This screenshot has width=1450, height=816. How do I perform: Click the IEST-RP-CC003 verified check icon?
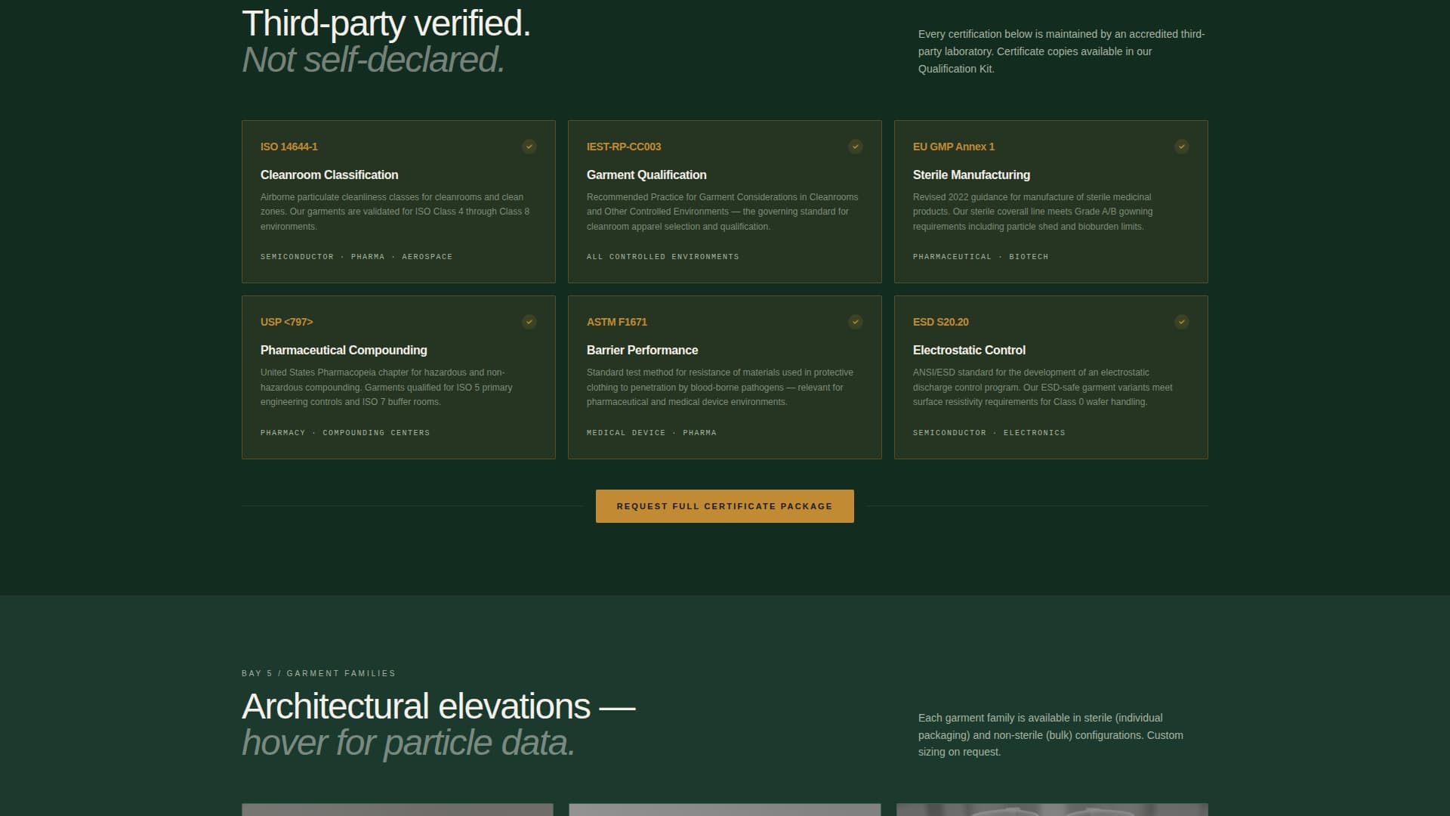pyautogui.click(x=856, y=147)
